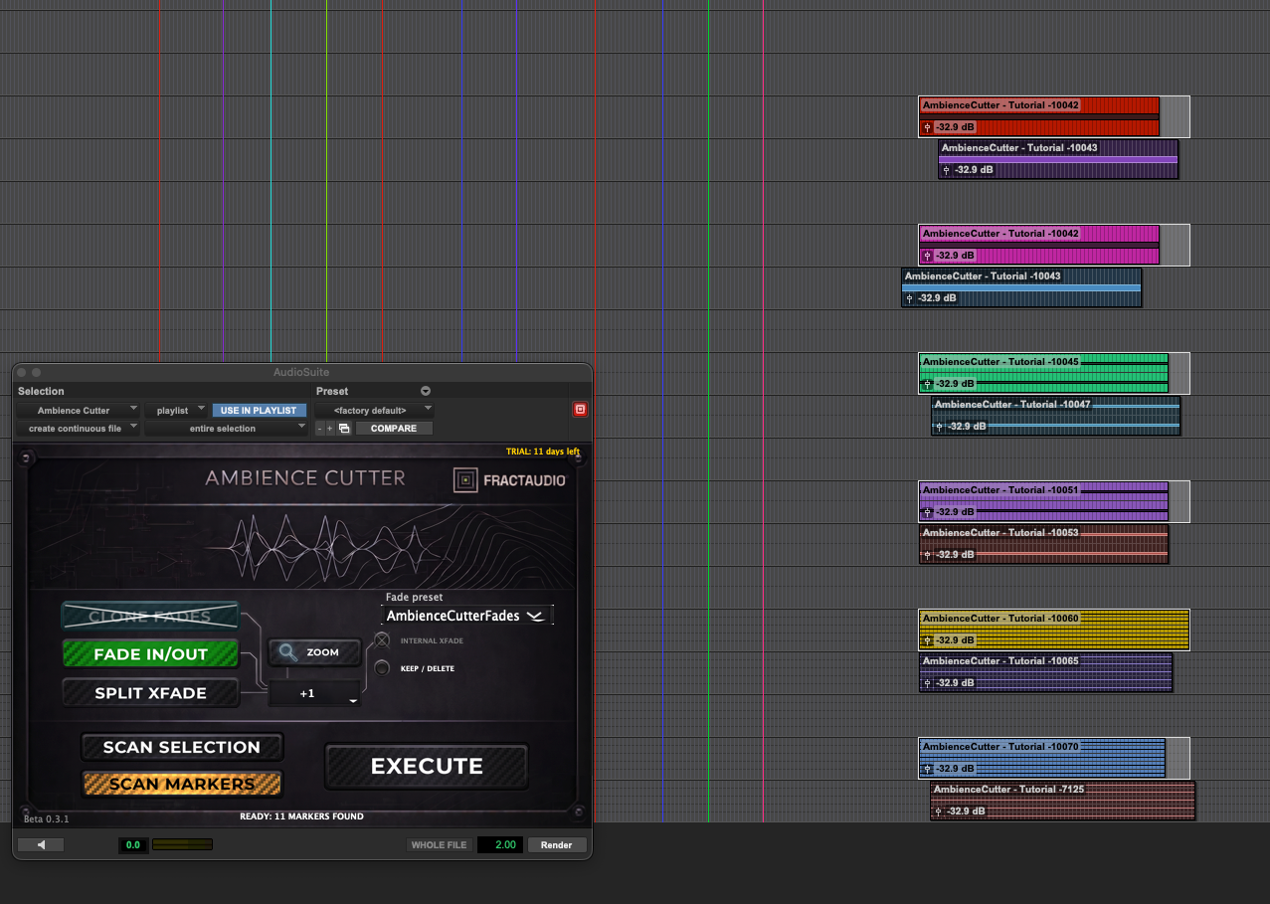Click the Beta 0.3.1 version label
The image size is (1270, 904).
(47, 818)
